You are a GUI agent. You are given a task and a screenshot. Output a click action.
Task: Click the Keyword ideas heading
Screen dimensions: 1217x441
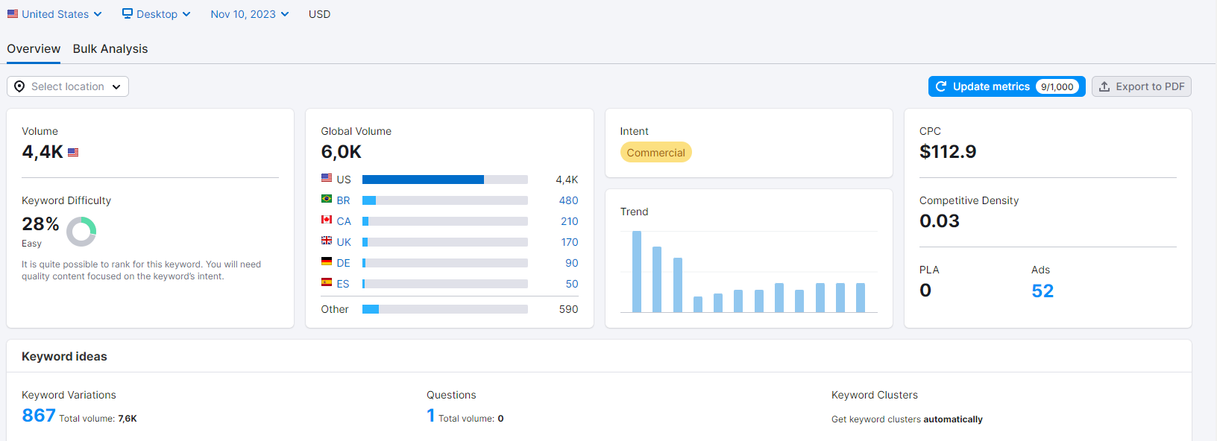[x=64, y=356]
